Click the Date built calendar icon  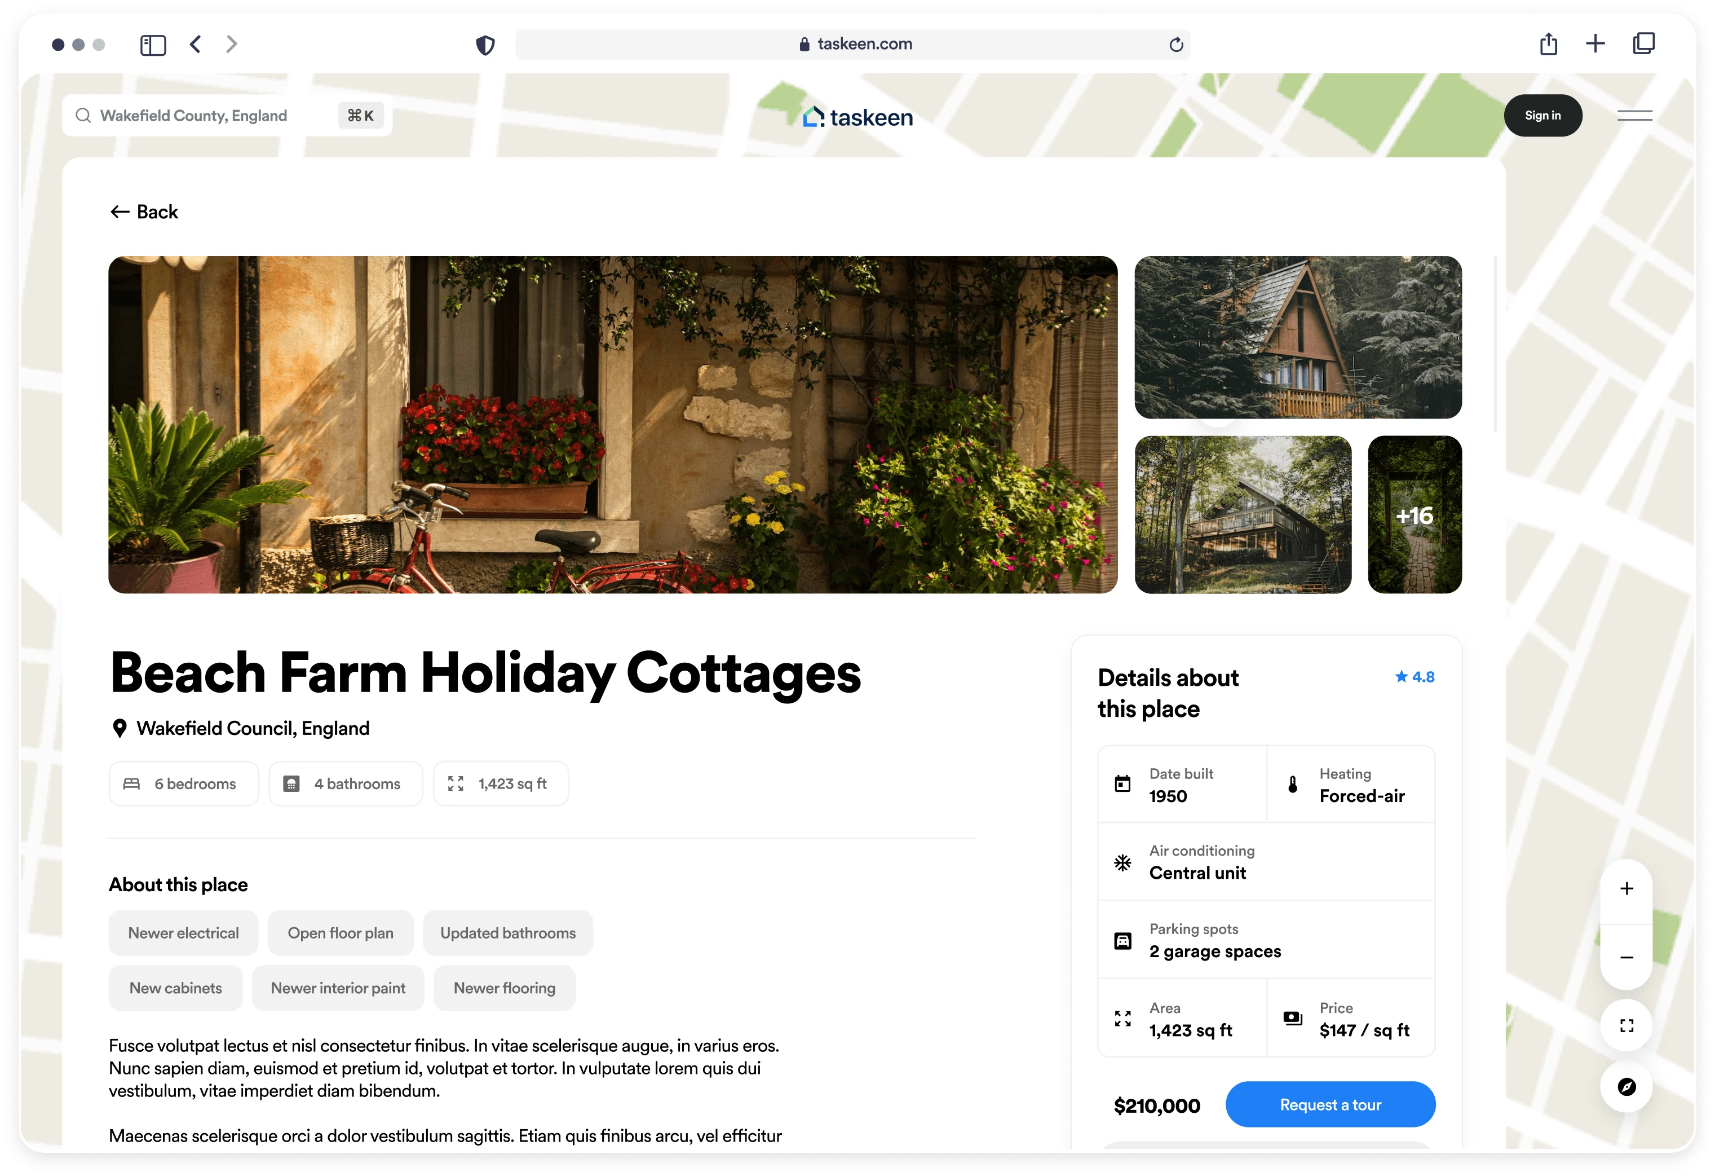point(1122,783)
